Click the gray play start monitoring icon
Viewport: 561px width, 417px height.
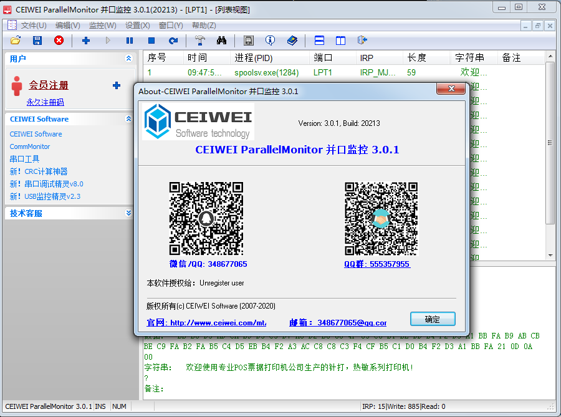point(108,41)
